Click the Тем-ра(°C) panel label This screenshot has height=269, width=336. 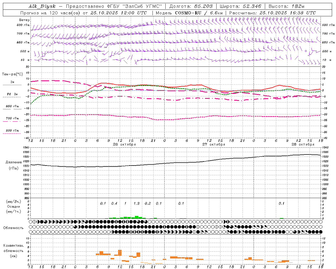(12, 74)
